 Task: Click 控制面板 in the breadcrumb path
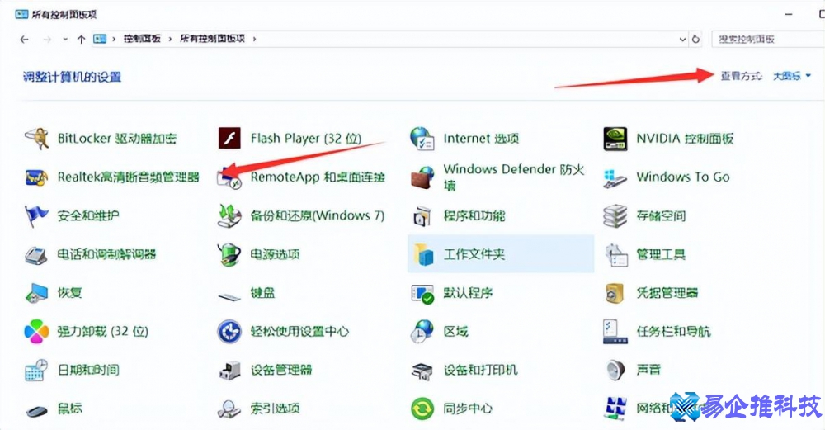(x=142, y=39)
